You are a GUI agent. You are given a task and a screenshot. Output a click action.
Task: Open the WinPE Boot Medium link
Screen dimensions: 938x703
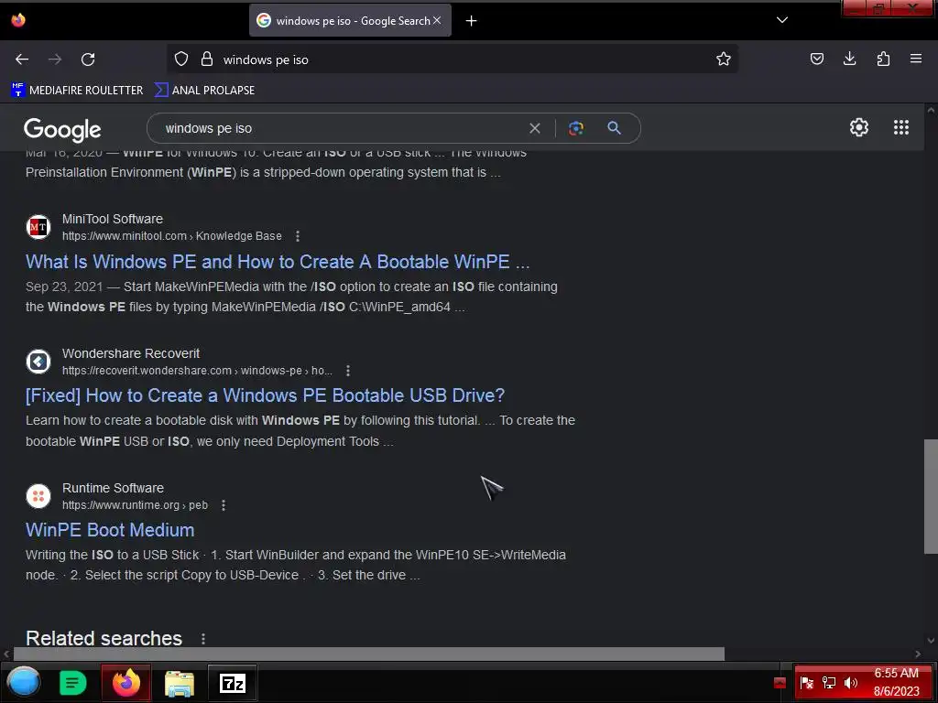click(110, 530)
